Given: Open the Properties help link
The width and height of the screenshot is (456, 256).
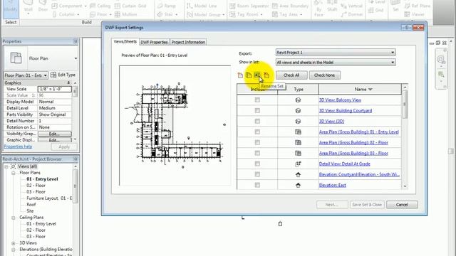Looking at the screenshot, I should click(18, 146).
